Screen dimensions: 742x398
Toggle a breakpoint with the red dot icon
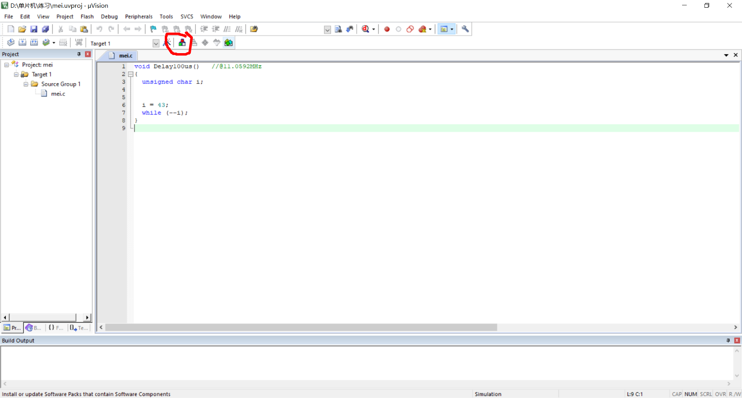coord(386,28)
